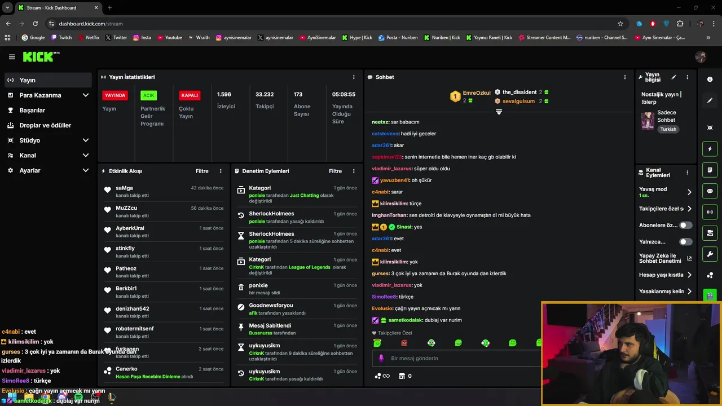Open the profile avatar in top bar

pyautogui.click(x=701, y=57)
